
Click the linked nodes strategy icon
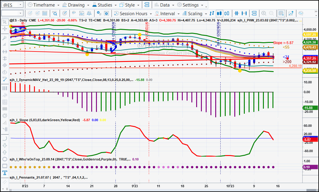point(89,13)
